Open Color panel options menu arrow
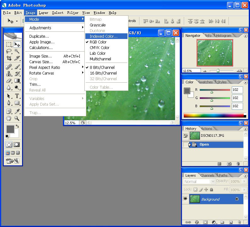Viewport: 250px width, 227px height. 246,82
